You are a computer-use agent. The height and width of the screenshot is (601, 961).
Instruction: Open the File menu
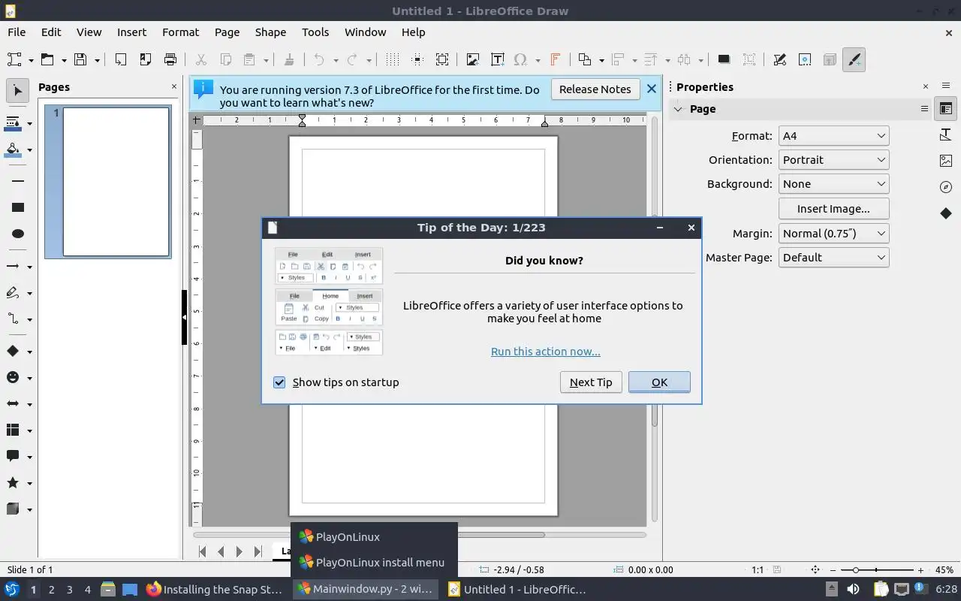[17, 32]
